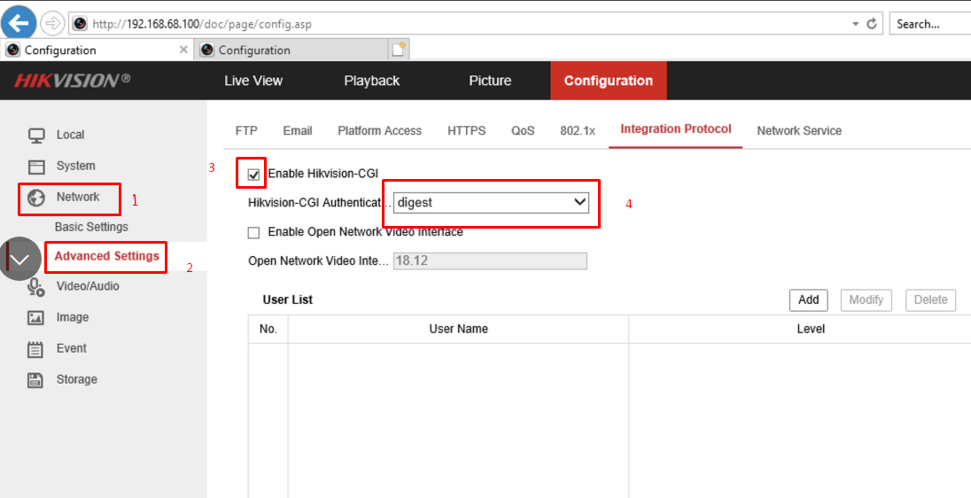Click the Storage floppy disk icon
971x498 pixels.
coord(36,379)
